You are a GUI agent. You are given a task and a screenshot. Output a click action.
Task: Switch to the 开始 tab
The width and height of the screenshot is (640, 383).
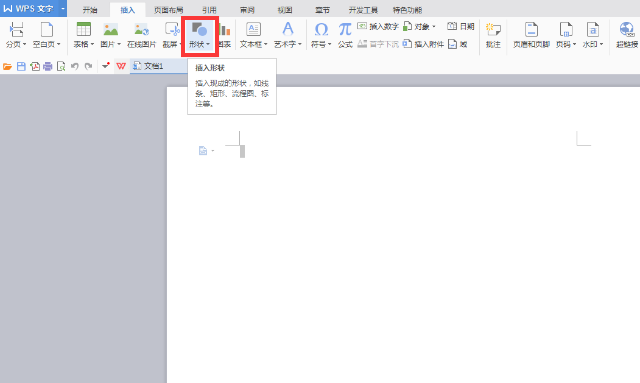[x=90, y=10]
